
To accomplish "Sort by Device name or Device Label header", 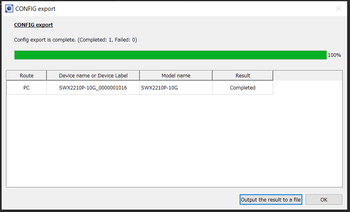I will click(x=93, y=76).
